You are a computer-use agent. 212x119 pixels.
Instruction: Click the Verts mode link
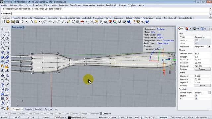pyautogui.click(x=153, y=32)
